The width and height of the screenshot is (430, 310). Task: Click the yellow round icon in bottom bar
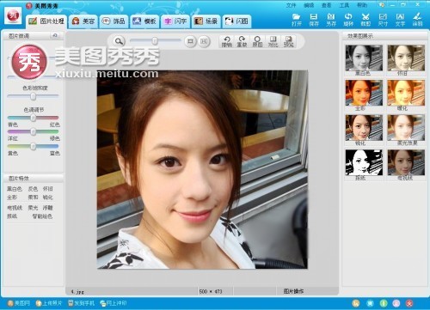pyautogui.click(x=356, y=303)
